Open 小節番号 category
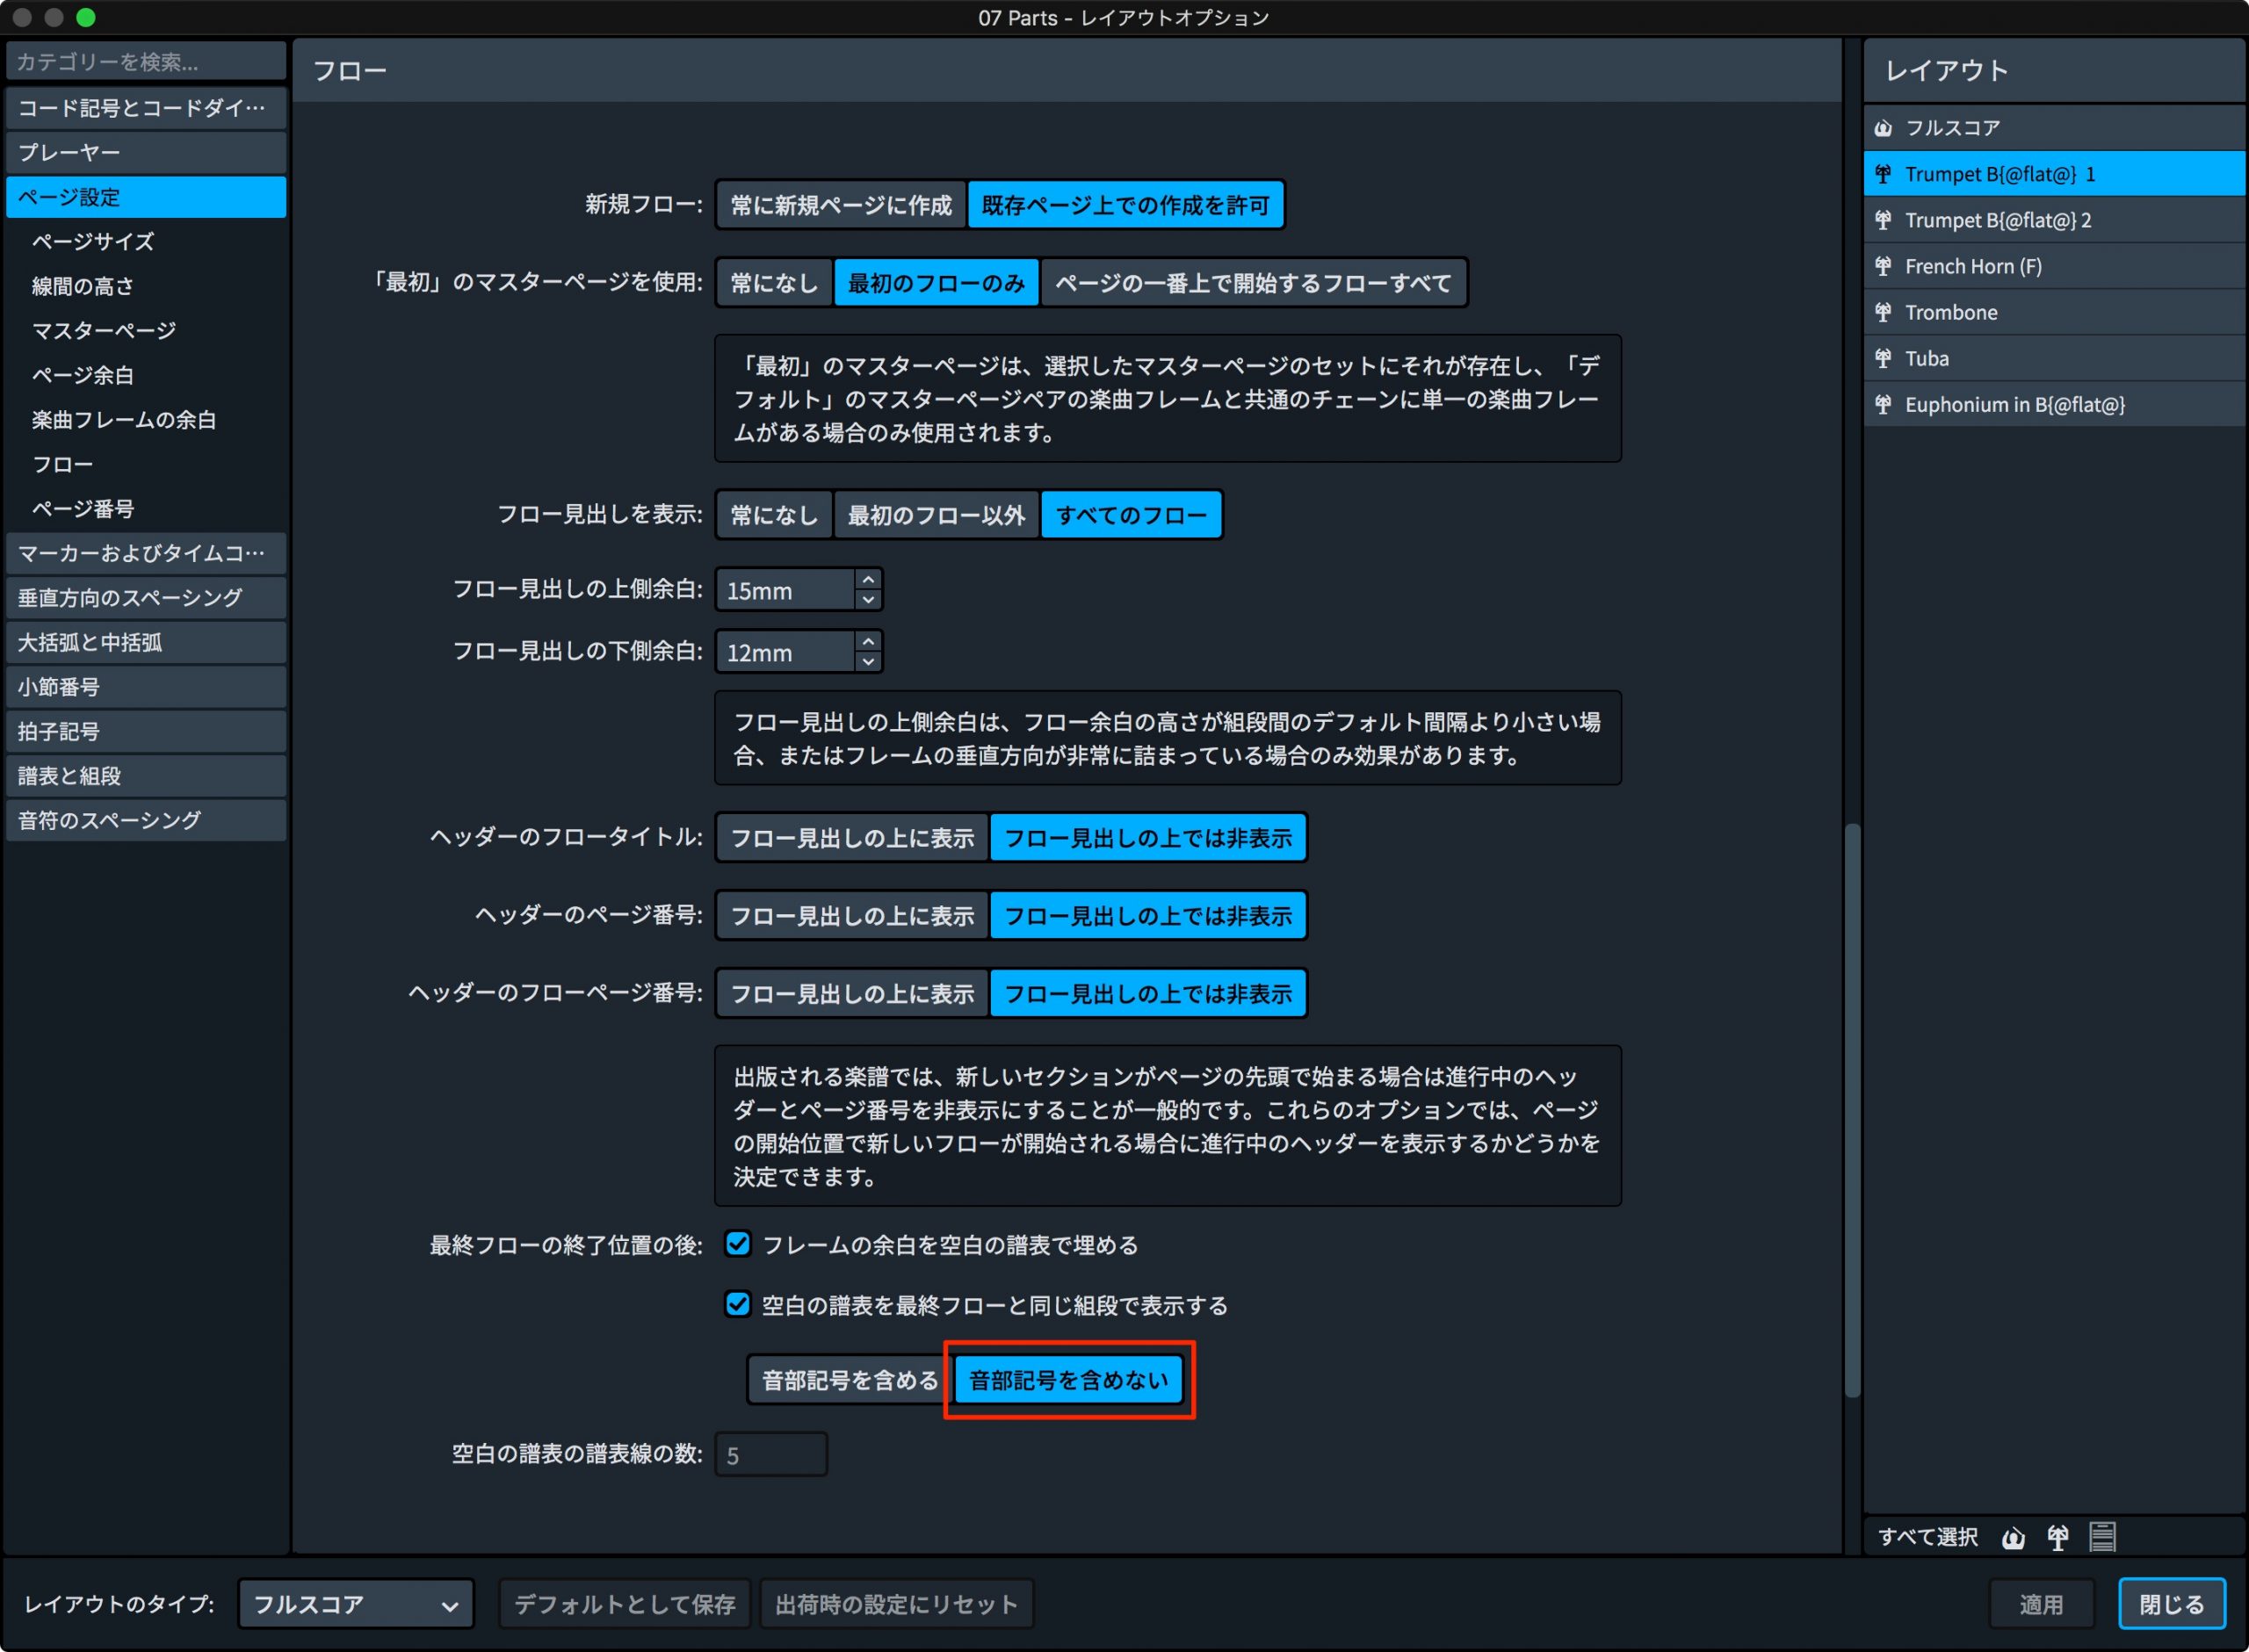The height and width of the screenshot is (1652, 2249). pos(146,687)
